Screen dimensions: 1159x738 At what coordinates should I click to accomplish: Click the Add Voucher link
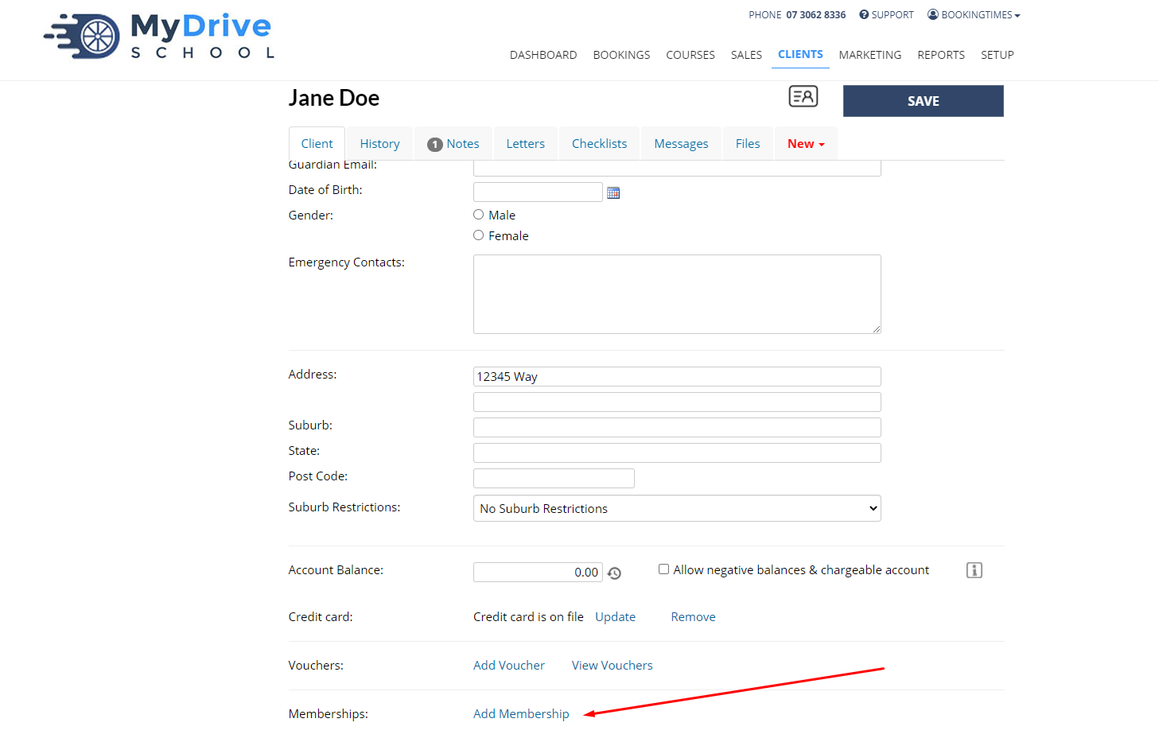pos(509,666)
